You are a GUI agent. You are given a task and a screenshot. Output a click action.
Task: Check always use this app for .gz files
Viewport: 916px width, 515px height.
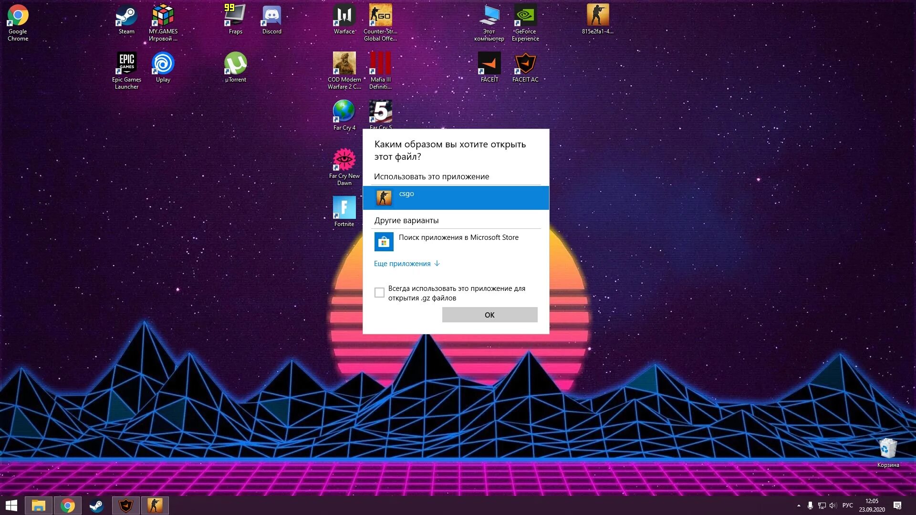(379, 293)
